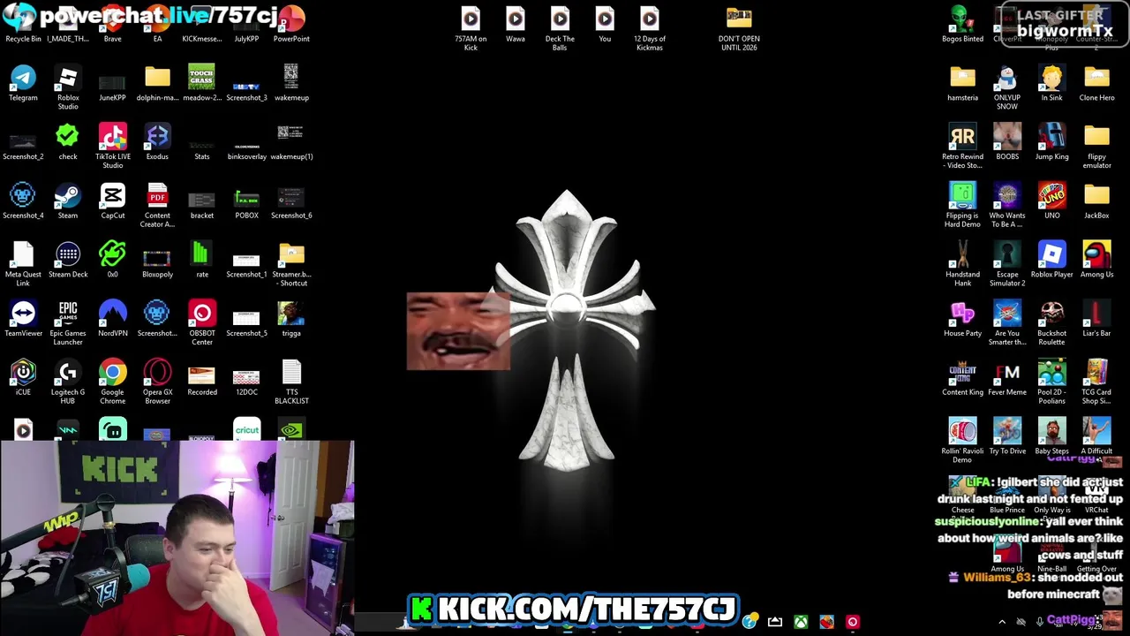Launch Steam from the desktop
This screenshot has width=1130, height=636.
tap(68, 201)
